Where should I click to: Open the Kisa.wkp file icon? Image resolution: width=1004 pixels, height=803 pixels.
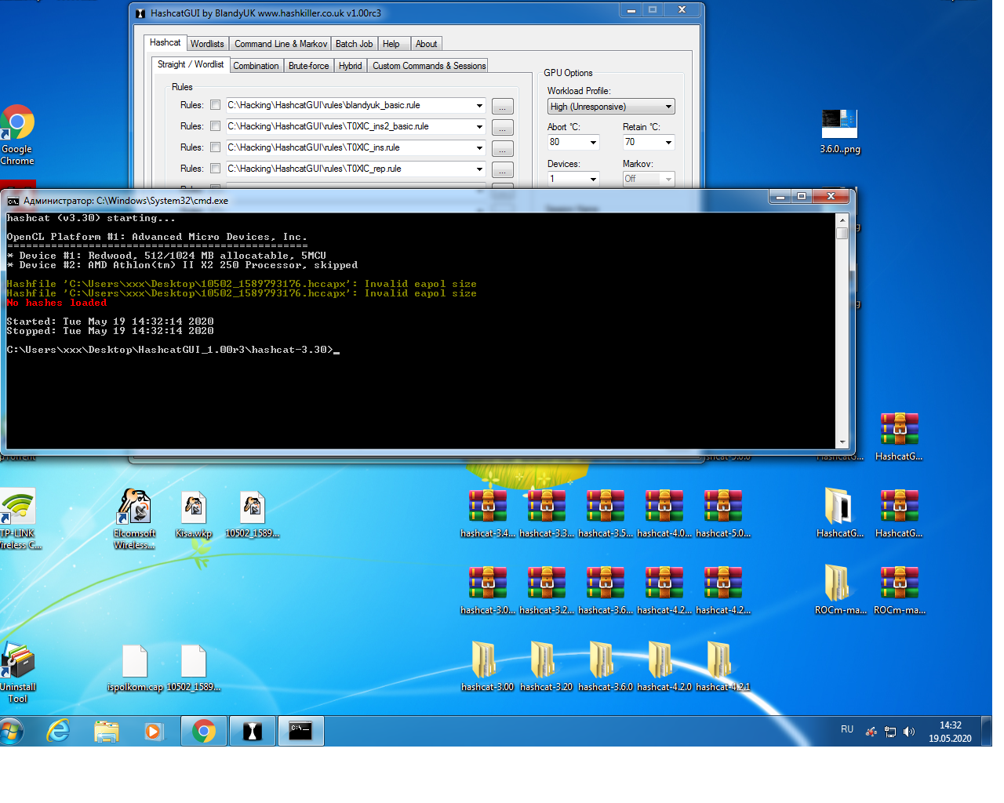point(193,508)
